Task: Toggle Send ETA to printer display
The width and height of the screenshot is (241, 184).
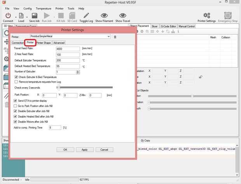Action: pyautogui.click(x=15, y=101)
